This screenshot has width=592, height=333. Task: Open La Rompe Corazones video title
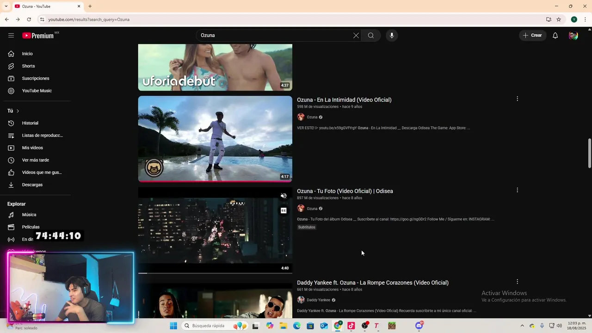(x=373, y=283)
